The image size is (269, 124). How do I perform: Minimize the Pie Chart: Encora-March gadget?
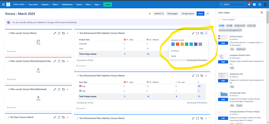click(x=55, y=117)
